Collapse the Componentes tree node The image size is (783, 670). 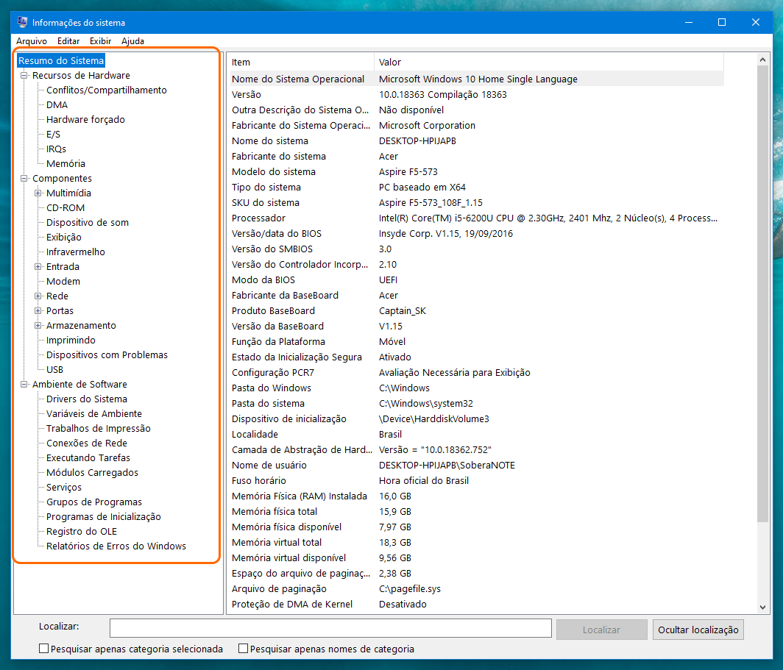coord(24,178)
